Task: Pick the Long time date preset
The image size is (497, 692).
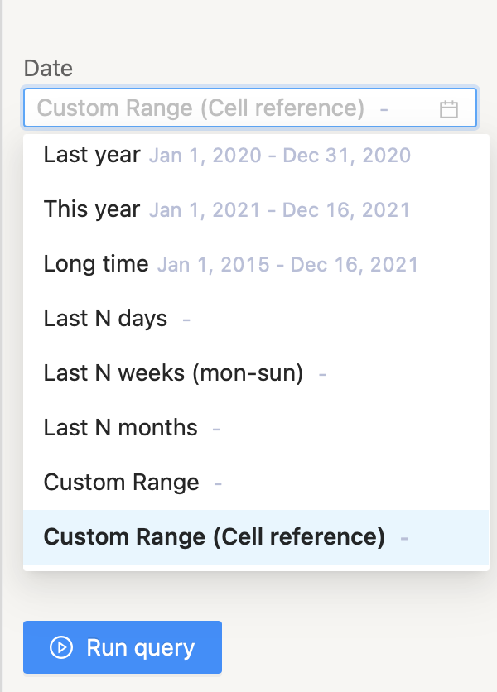Action: pos(256,264)
